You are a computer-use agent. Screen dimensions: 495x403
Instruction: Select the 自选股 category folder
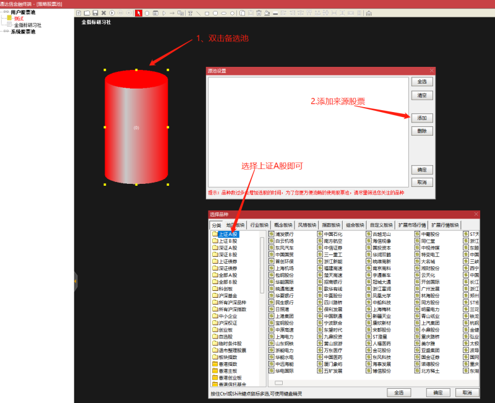(x=223, y=337)
